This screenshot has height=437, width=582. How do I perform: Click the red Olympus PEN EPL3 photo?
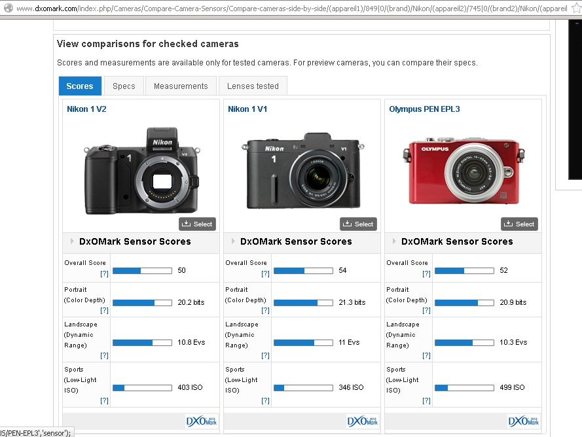(464, 171)
